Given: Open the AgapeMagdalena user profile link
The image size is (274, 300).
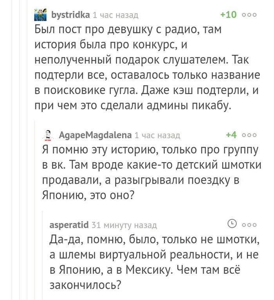Looking at the screenshot, I should 95,136.
